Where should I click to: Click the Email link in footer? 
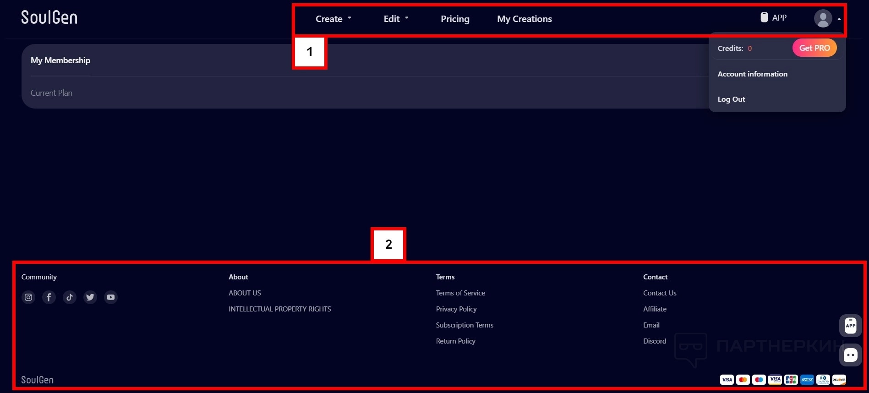tap(651, 325)
